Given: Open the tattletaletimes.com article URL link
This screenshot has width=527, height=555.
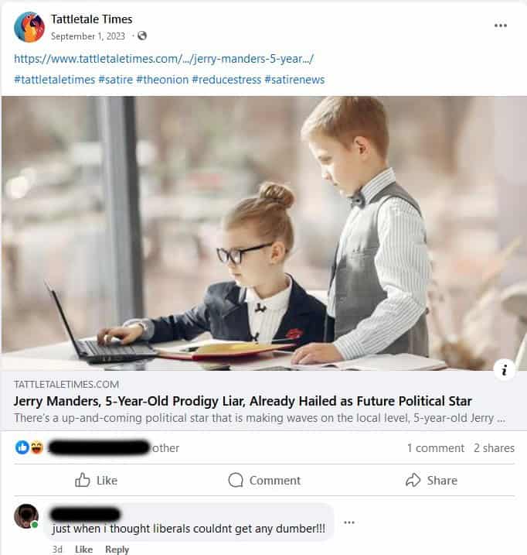Looking at the screenshot, I should (164, 59).
